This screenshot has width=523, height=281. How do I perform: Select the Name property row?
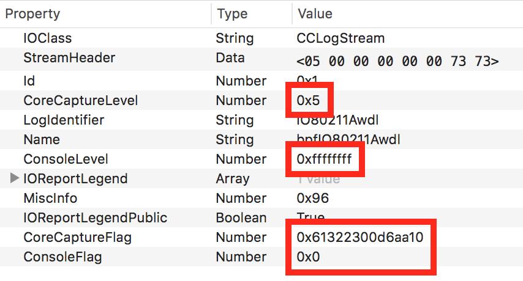41,139
